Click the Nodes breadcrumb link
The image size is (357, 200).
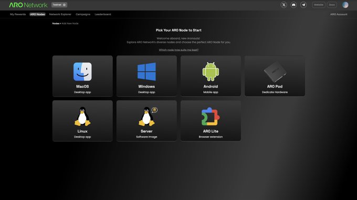(56, 24)
